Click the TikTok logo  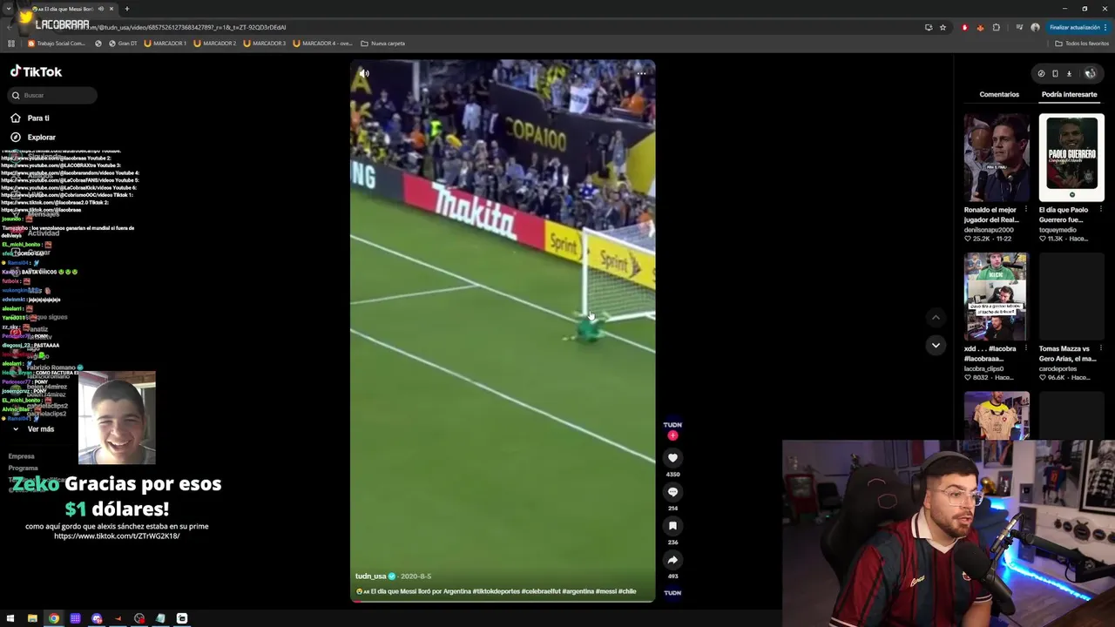[x=36, y=71]
